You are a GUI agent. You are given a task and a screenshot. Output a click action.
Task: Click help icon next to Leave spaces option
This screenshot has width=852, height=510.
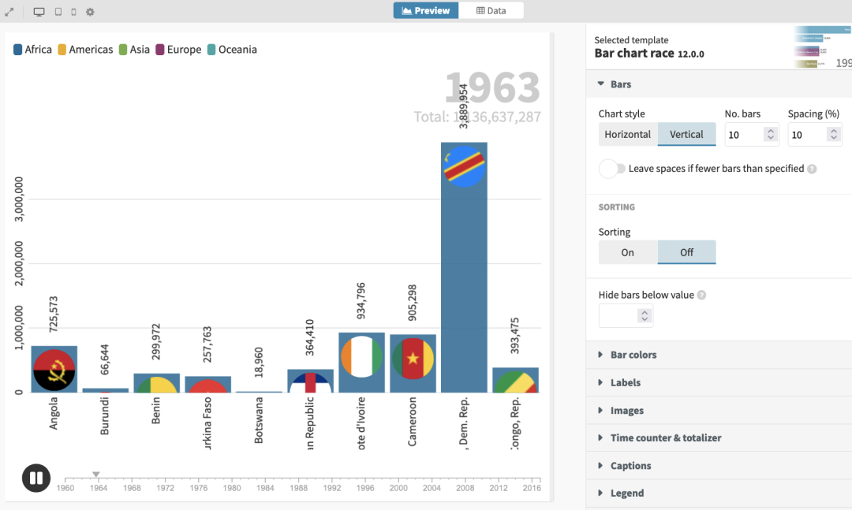[x=813, y=169]
